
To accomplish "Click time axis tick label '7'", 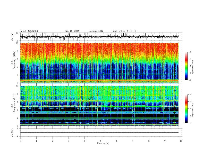I will pyautogui.click(x=133, y=141).
